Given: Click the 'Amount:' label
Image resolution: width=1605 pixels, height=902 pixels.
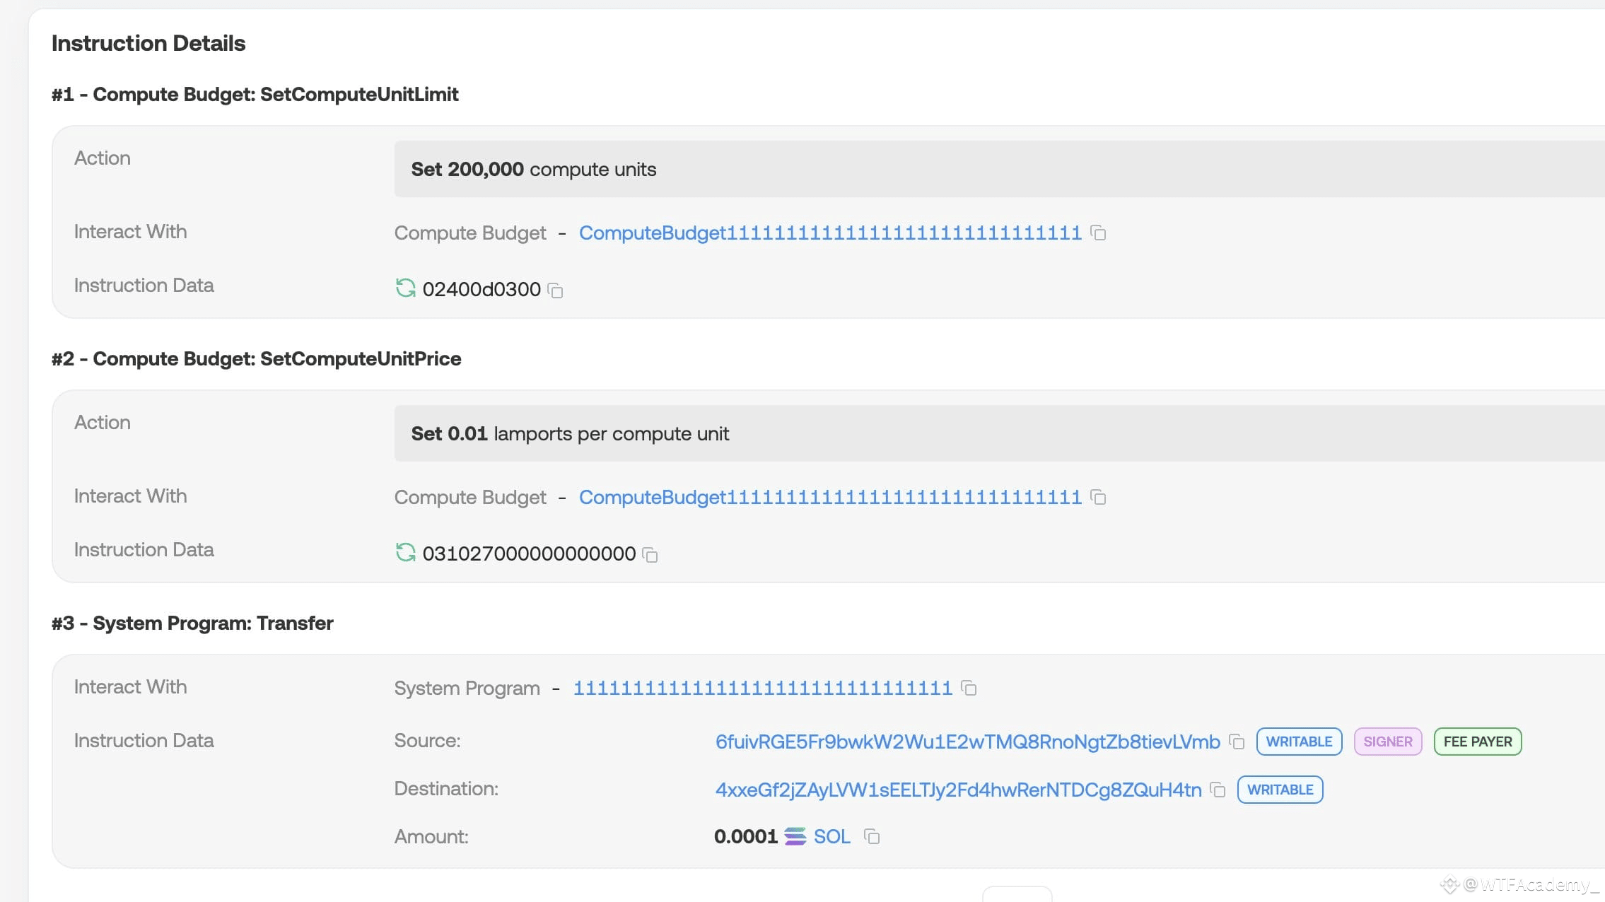Looking at the screenshot, I should pos(431,836).
